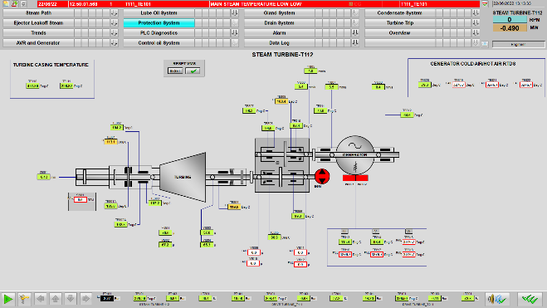Click the green triple-checkmark acknowledge-all icon

coord(530,299)
